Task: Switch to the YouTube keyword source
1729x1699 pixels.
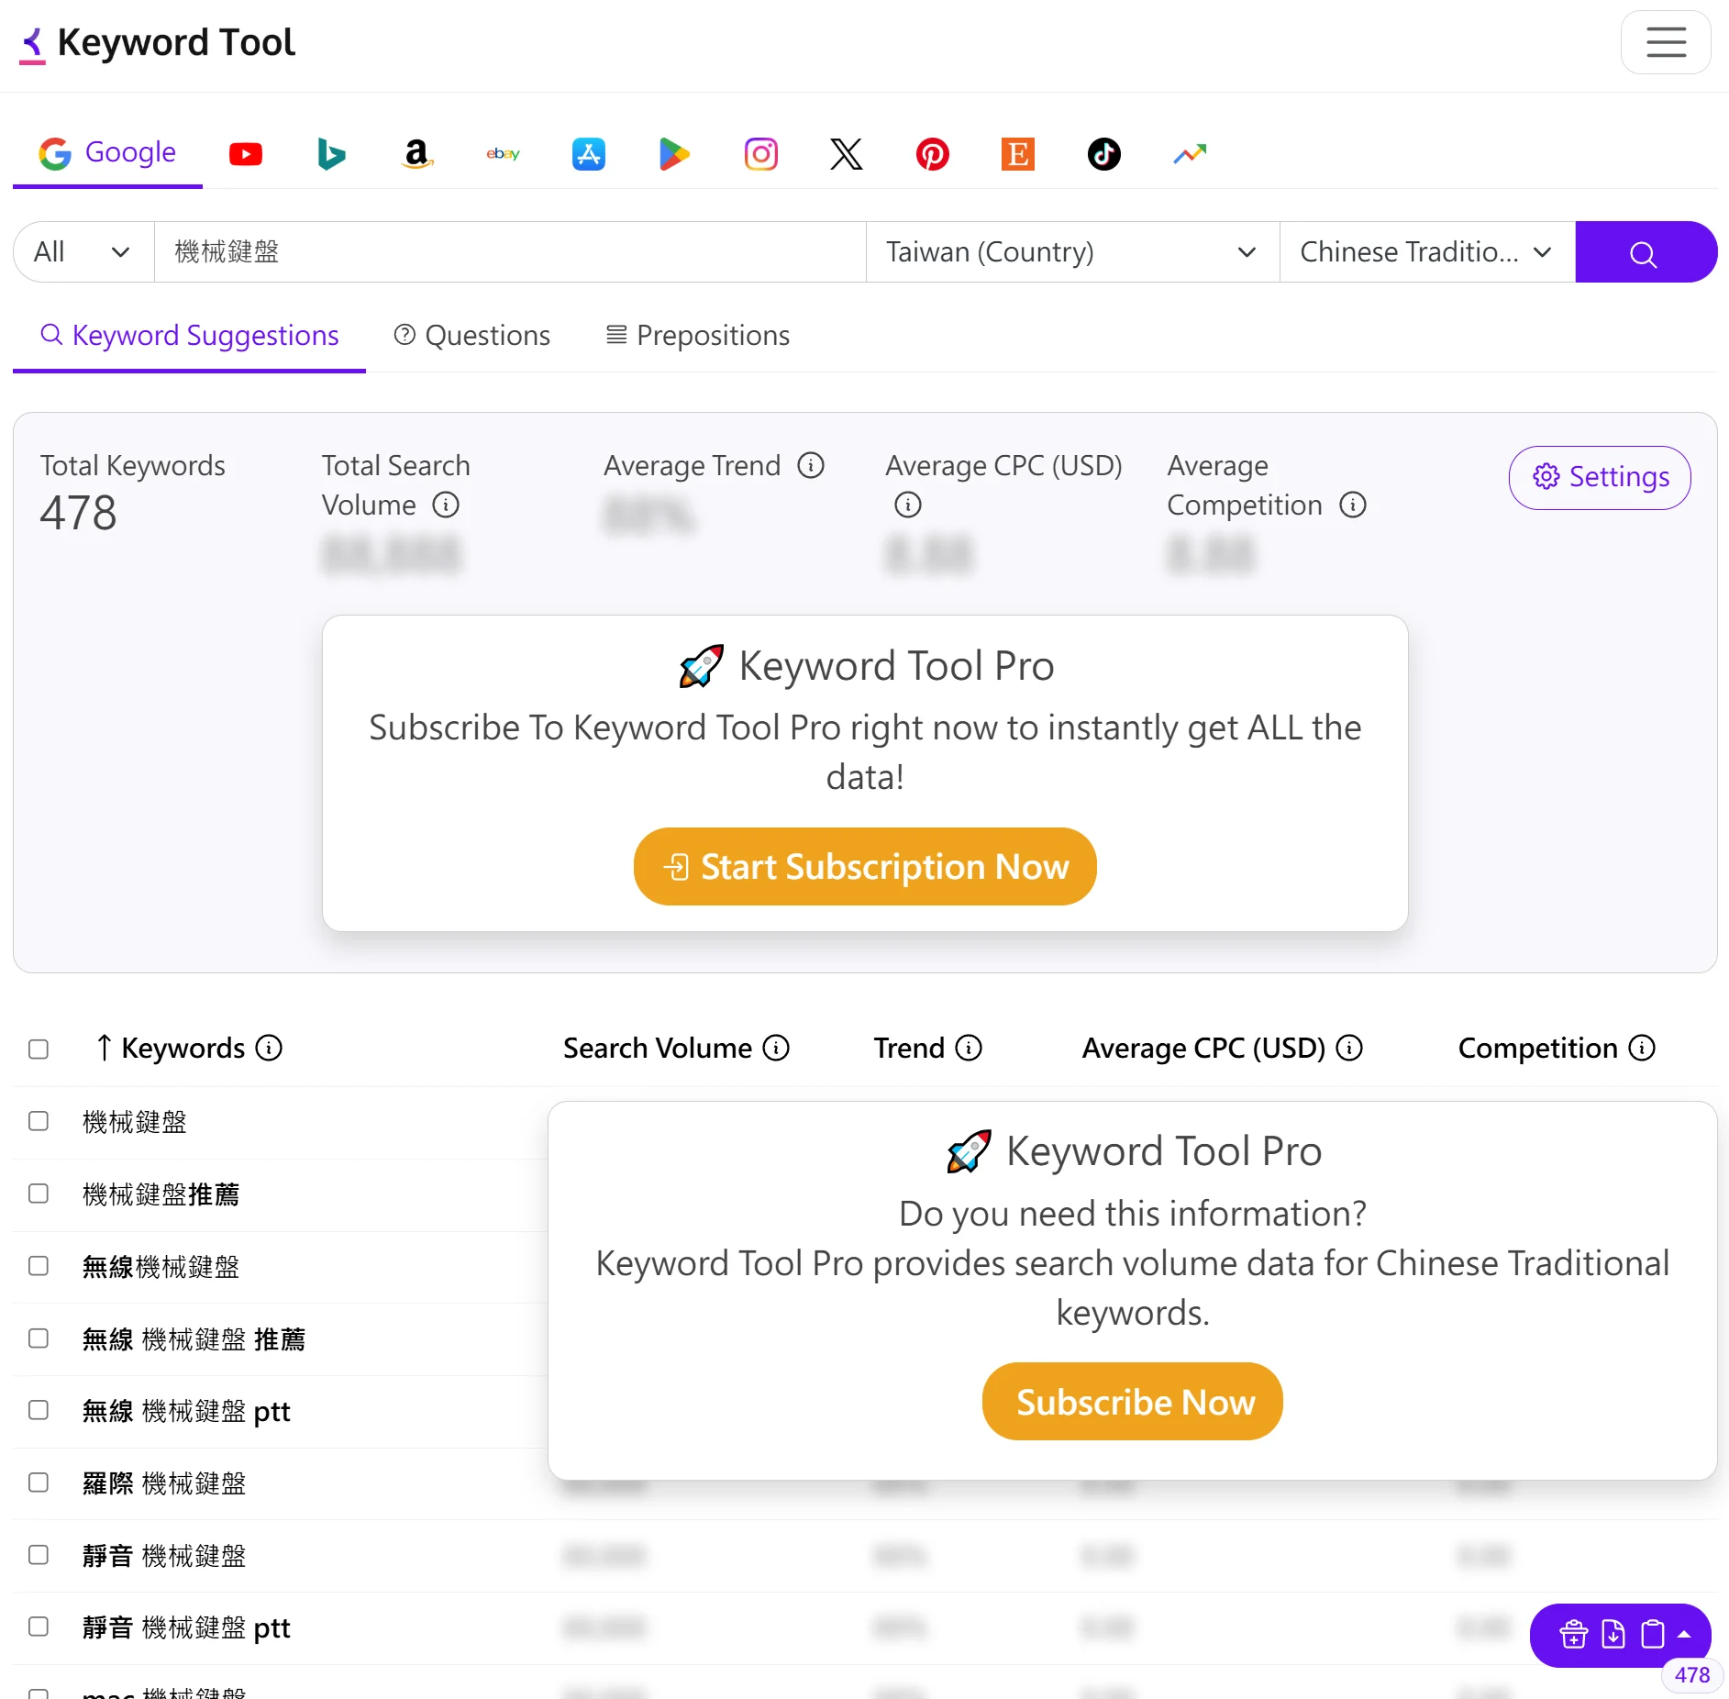Action: coord(245,154)
